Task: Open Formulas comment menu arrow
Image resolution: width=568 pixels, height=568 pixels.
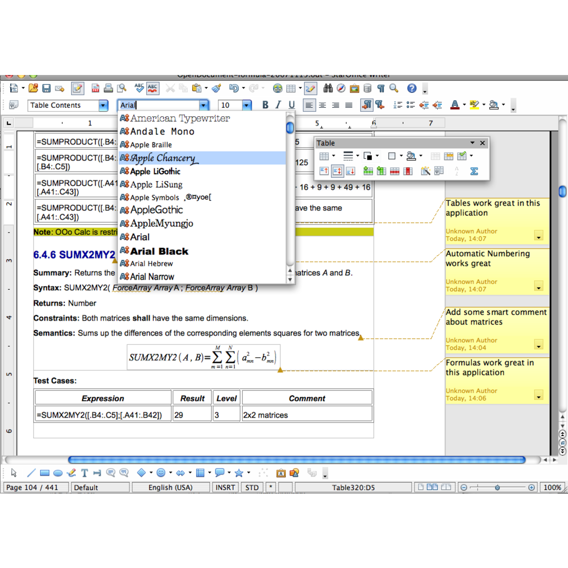Action: click(538, 395)
